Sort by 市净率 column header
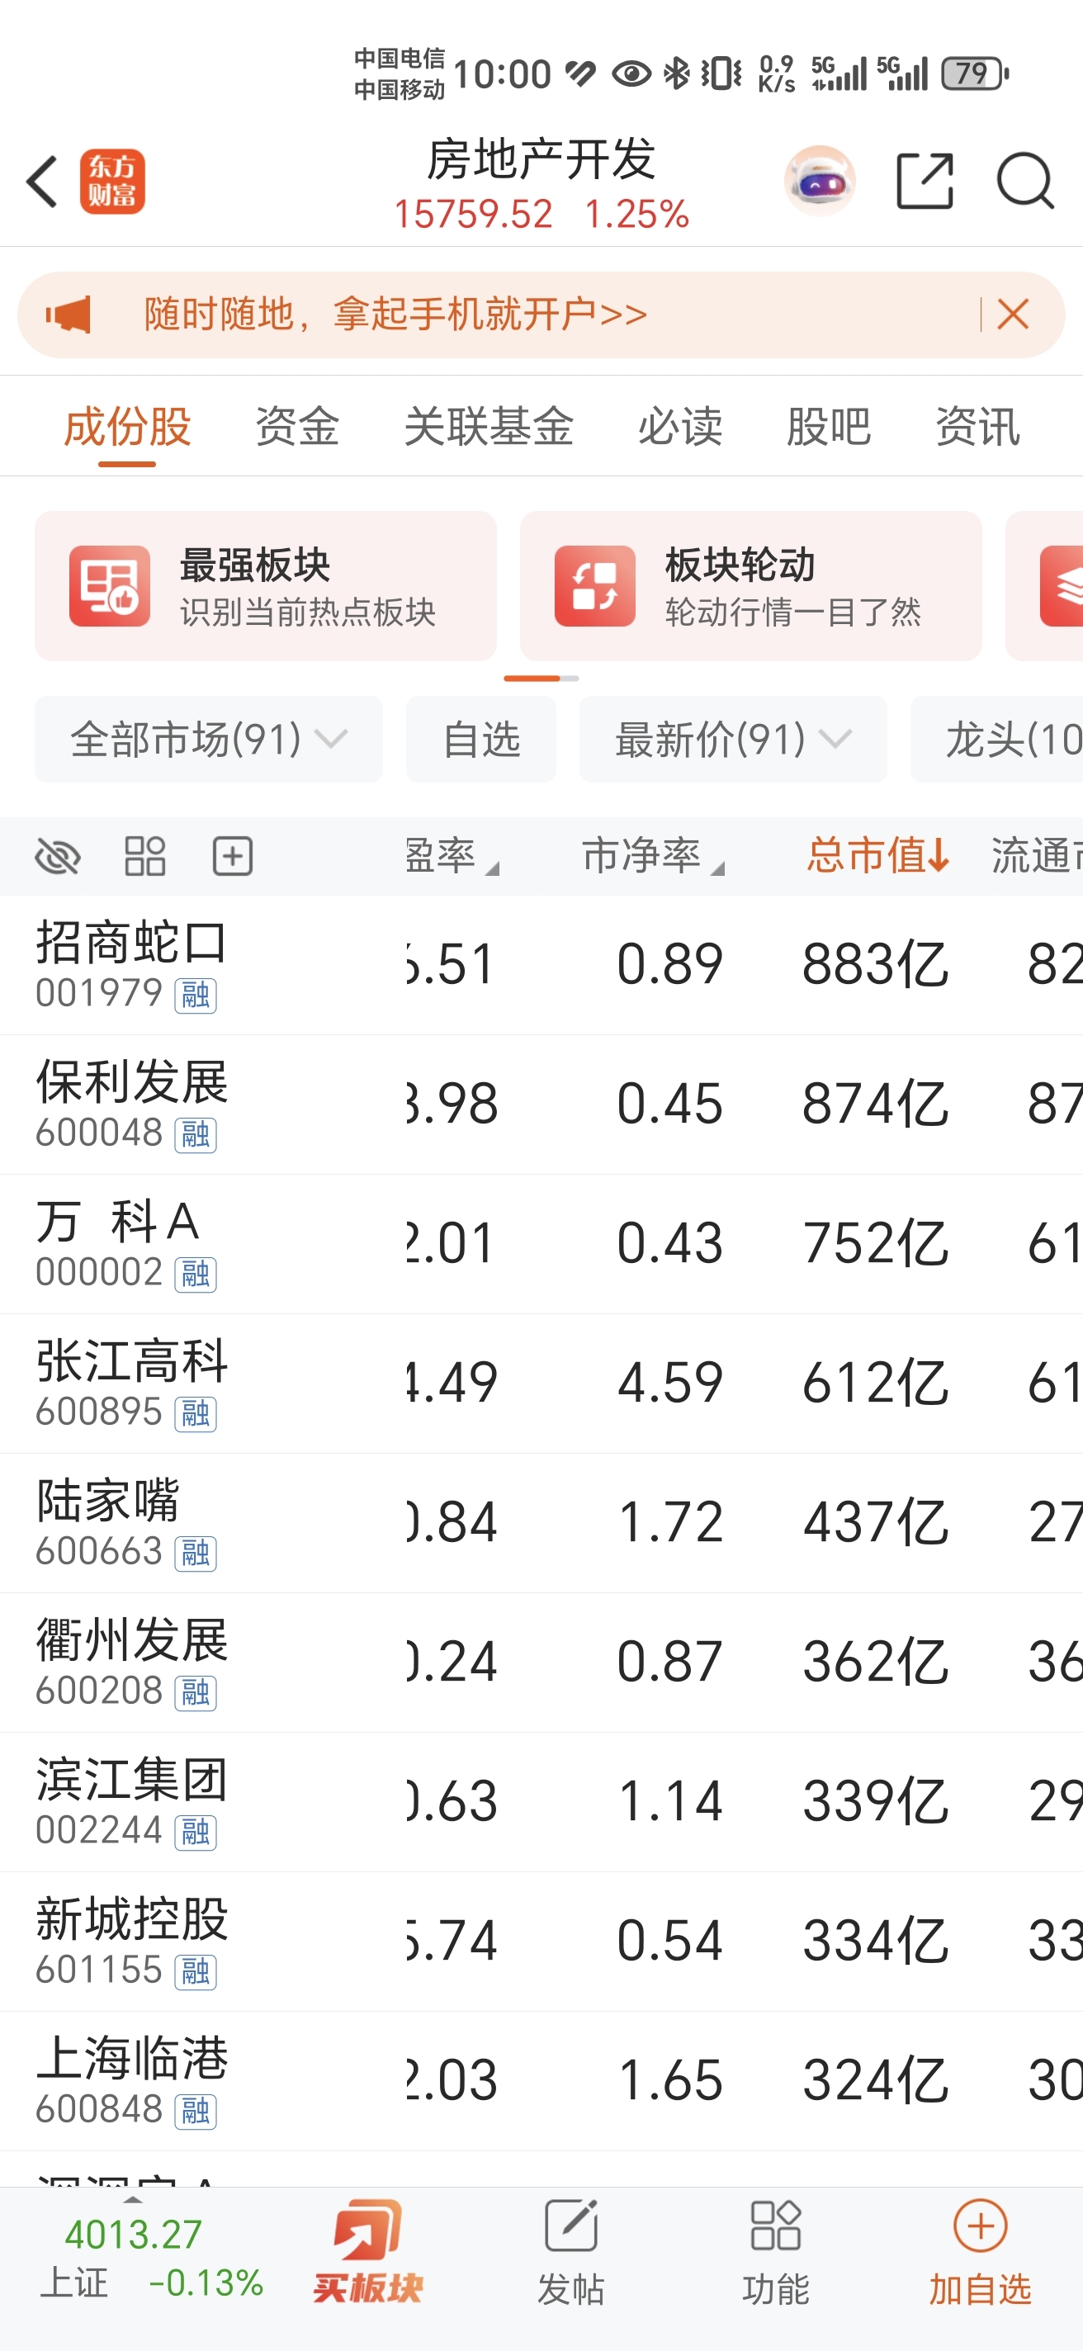 pos(652,857)
